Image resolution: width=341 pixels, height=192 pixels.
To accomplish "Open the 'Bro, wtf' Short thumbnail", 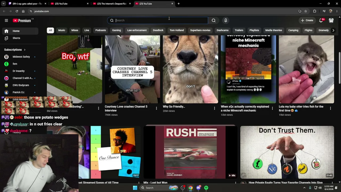I will tap(74, 69).
